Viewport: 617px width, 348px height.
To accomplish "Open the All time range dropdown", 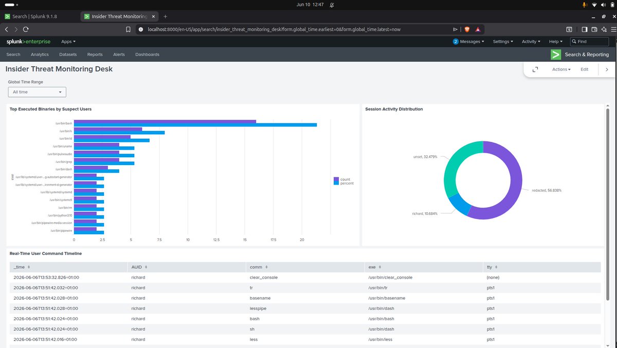I will point(37,92).
